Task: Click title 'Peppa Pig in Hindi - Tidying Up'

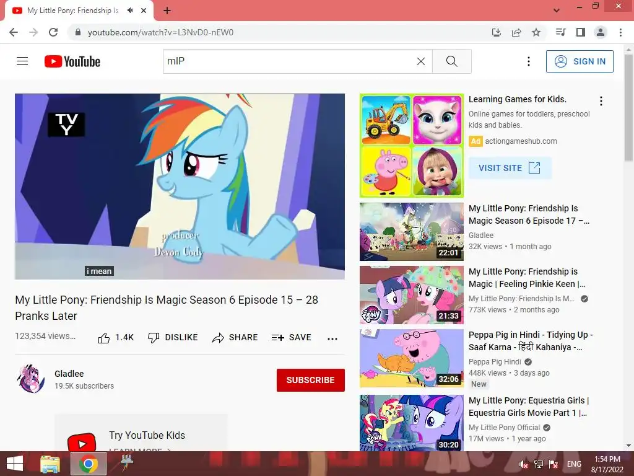Action: coord(531,341)
